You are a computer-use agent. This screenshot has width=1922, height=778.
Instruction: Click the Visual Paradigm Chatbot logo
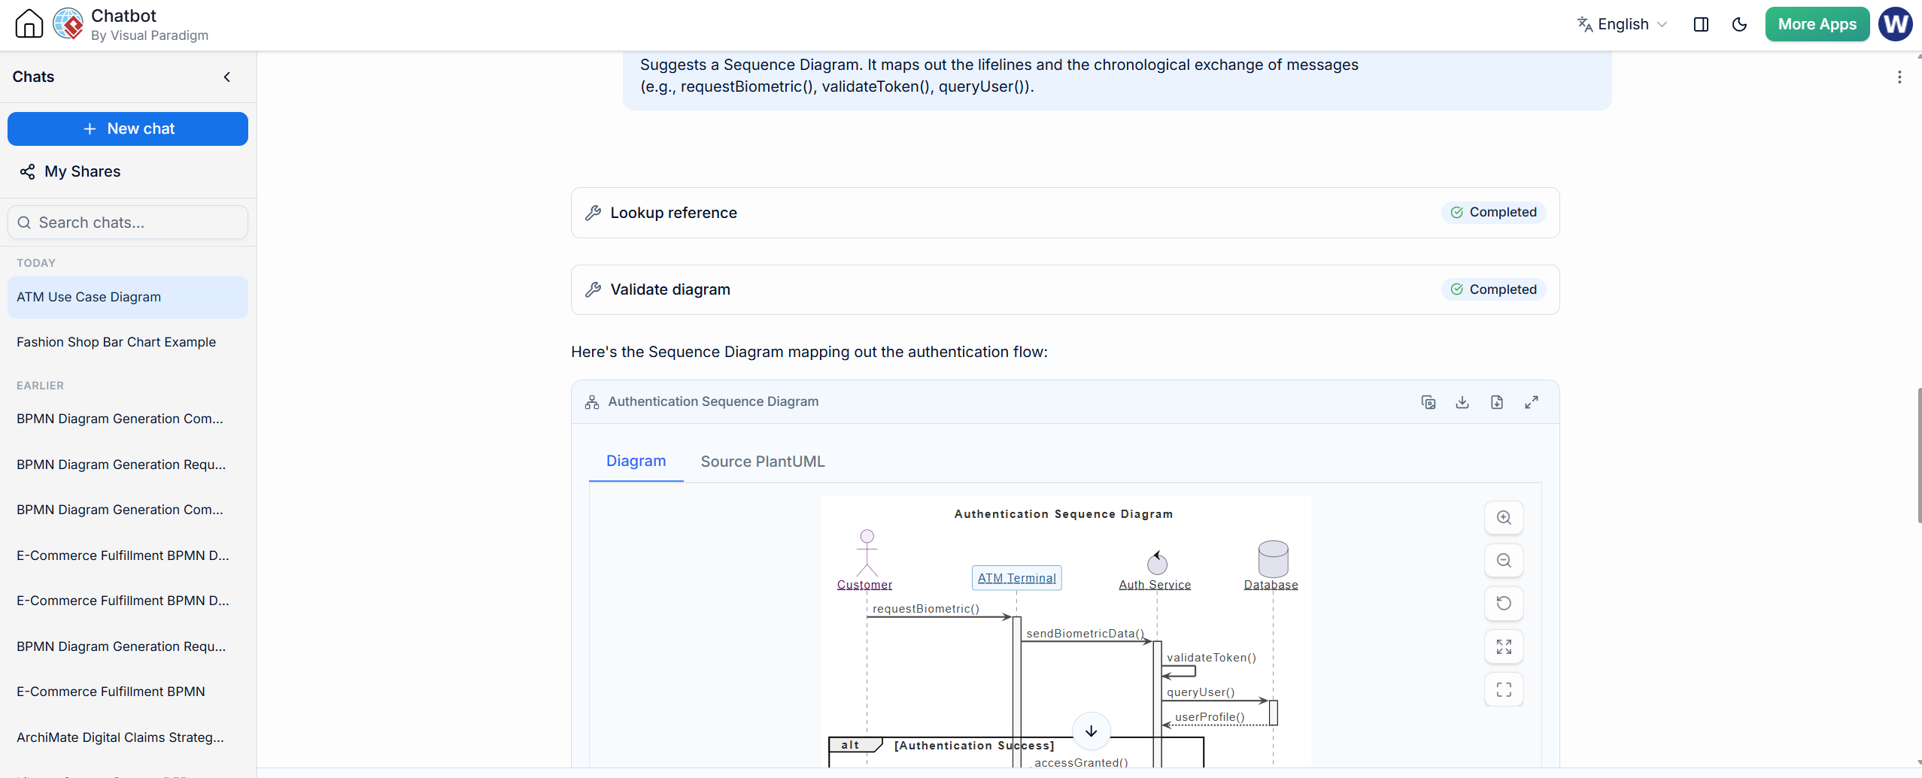pos(68,23)
